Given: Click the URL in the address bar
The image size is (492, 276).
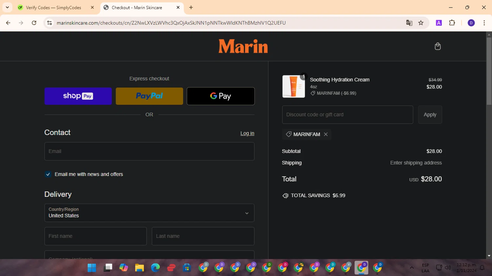Looking at the screenshot, I should pos(171,23).
